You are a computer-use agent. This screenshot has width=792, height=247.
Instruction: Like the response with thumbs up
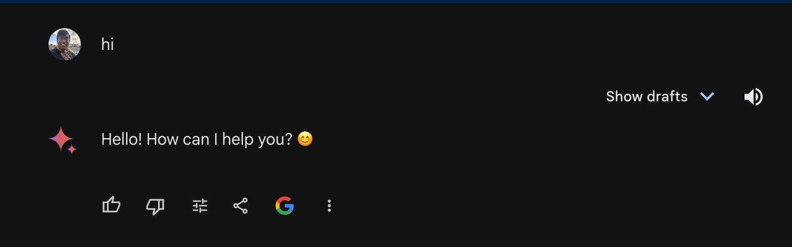111,206
